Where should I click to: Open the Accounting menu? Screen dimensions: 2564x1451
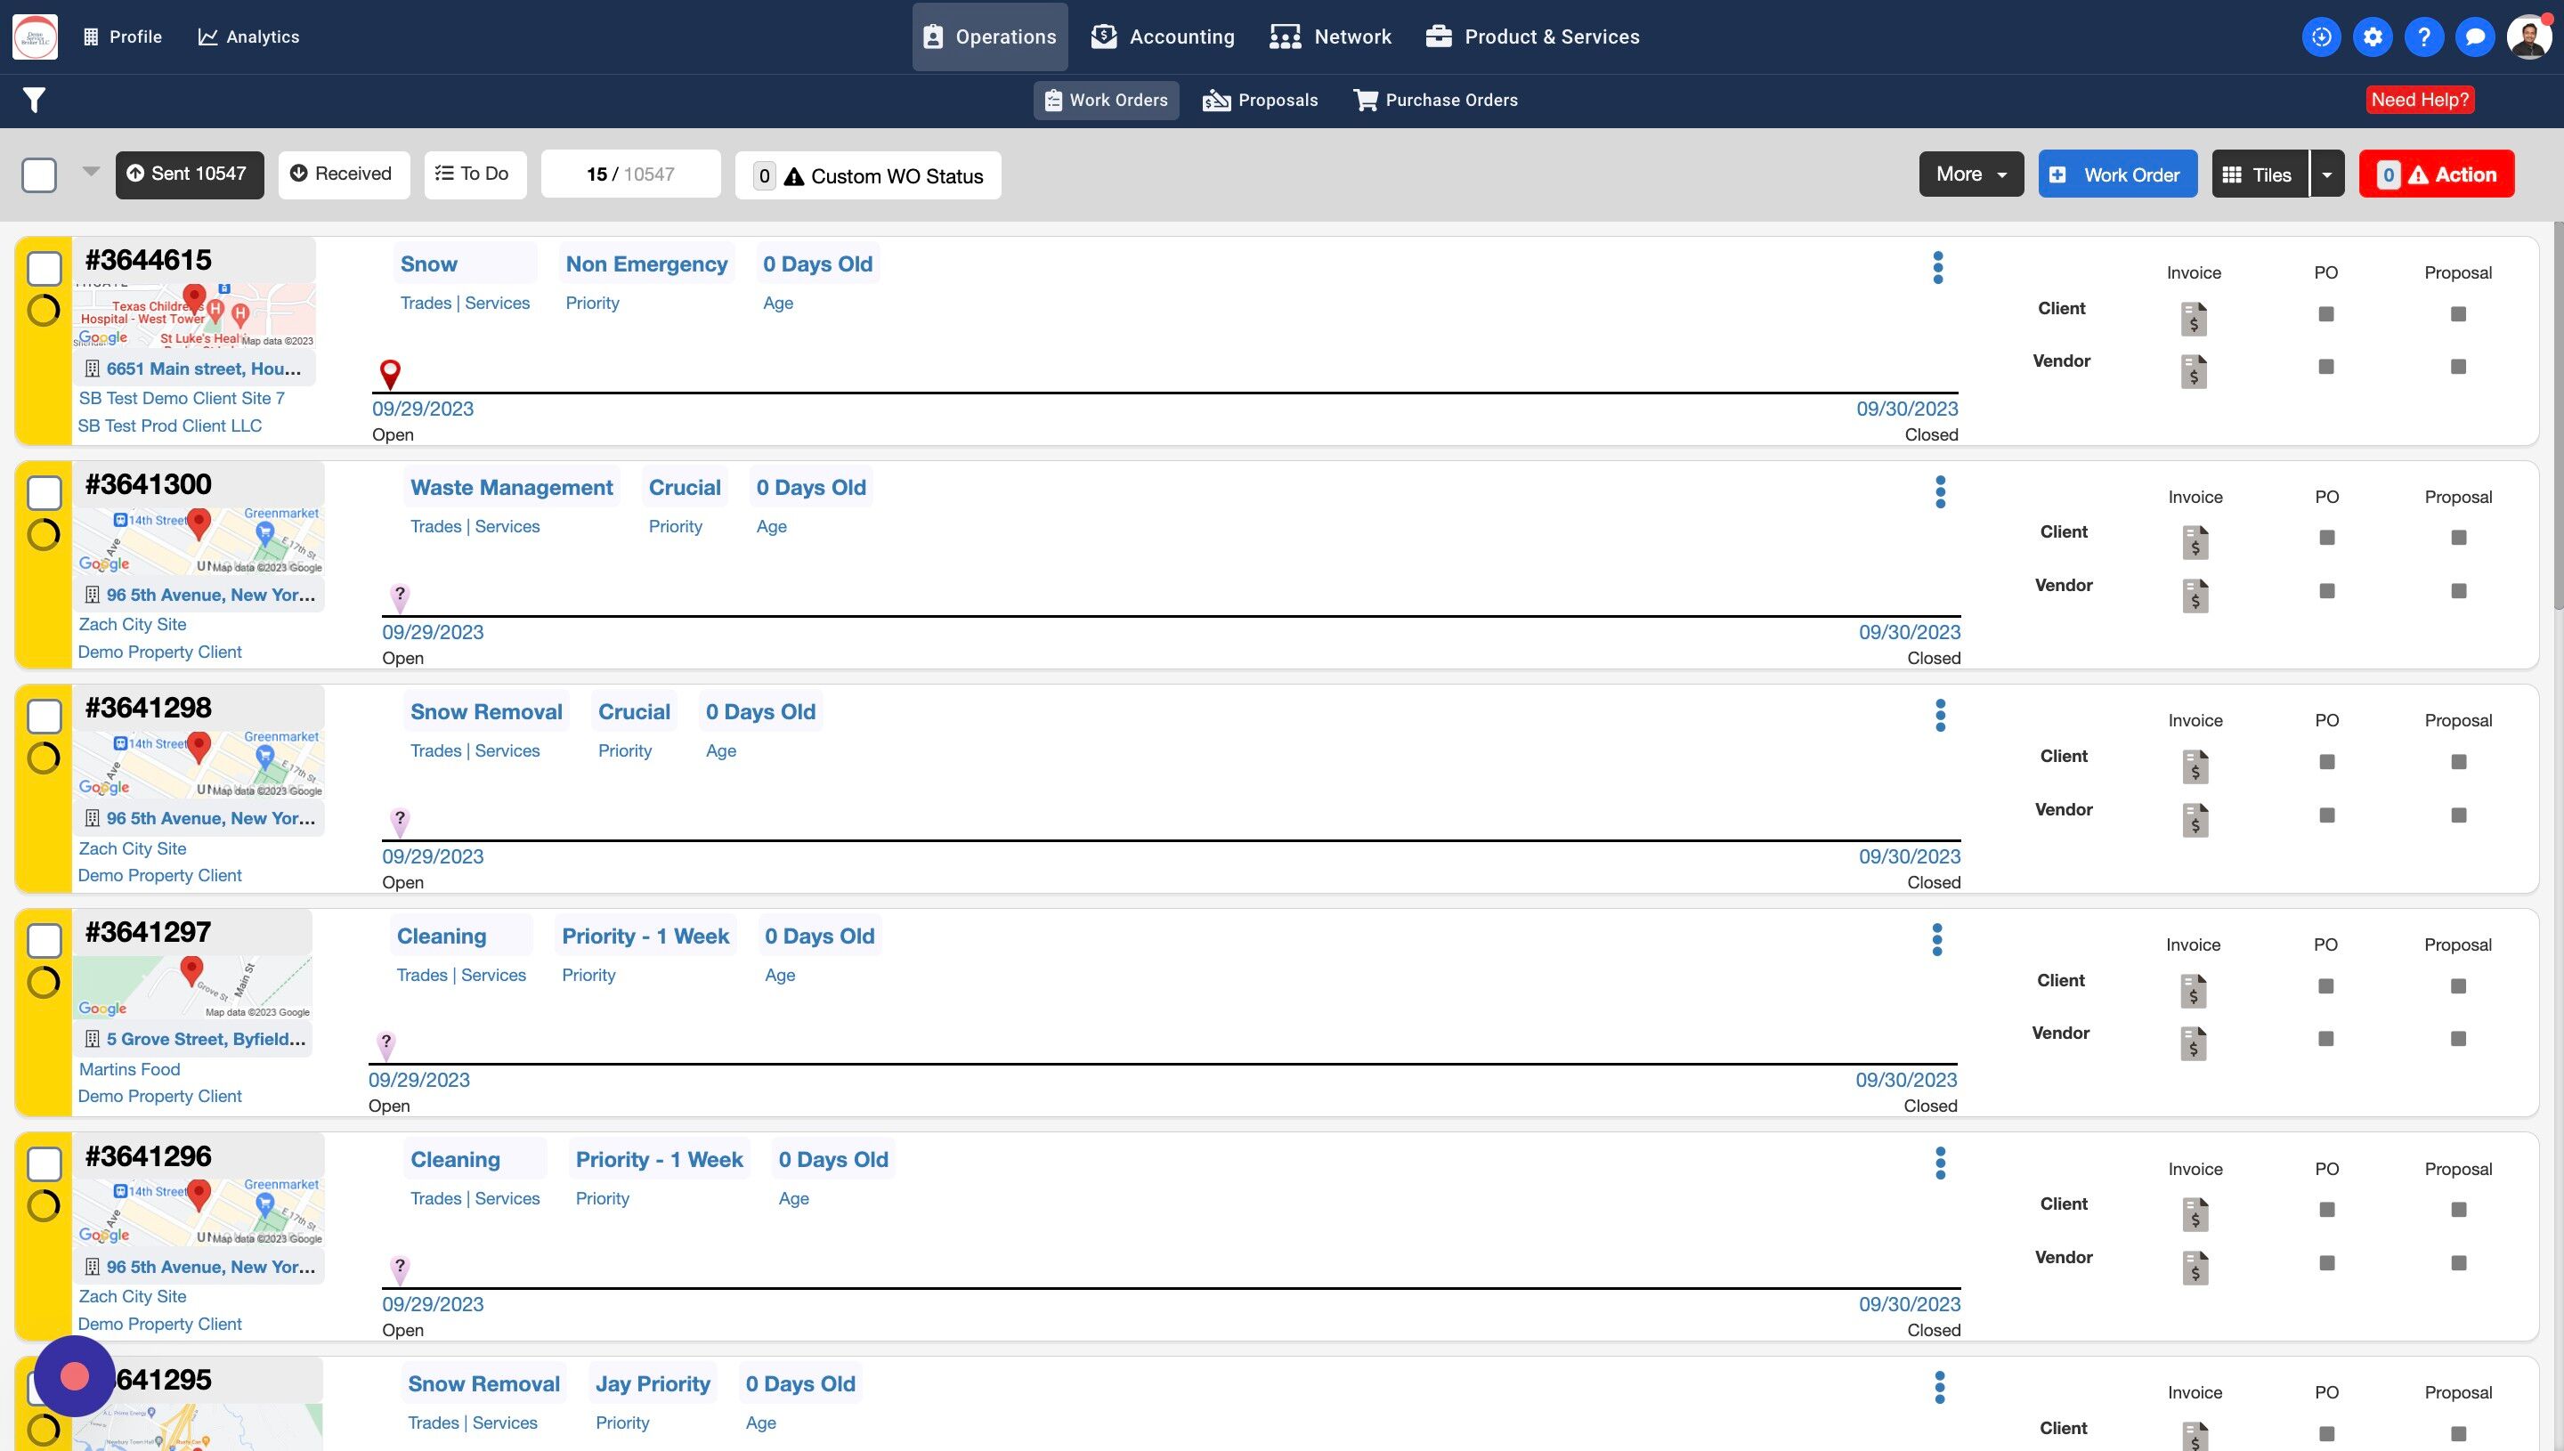pyautogui.click(x=1162, y=36)
